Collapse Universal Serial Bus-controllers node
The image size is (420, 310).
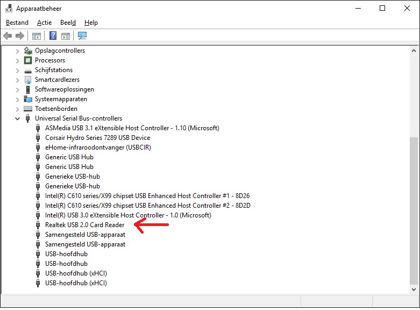(17, 118)
